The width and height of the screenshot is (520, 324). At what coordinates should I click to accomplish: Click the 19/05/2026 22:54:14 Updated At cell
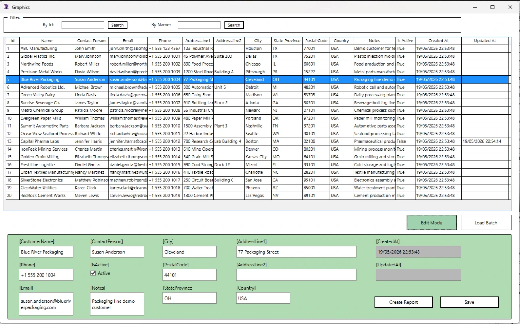[x=485, y=141]
